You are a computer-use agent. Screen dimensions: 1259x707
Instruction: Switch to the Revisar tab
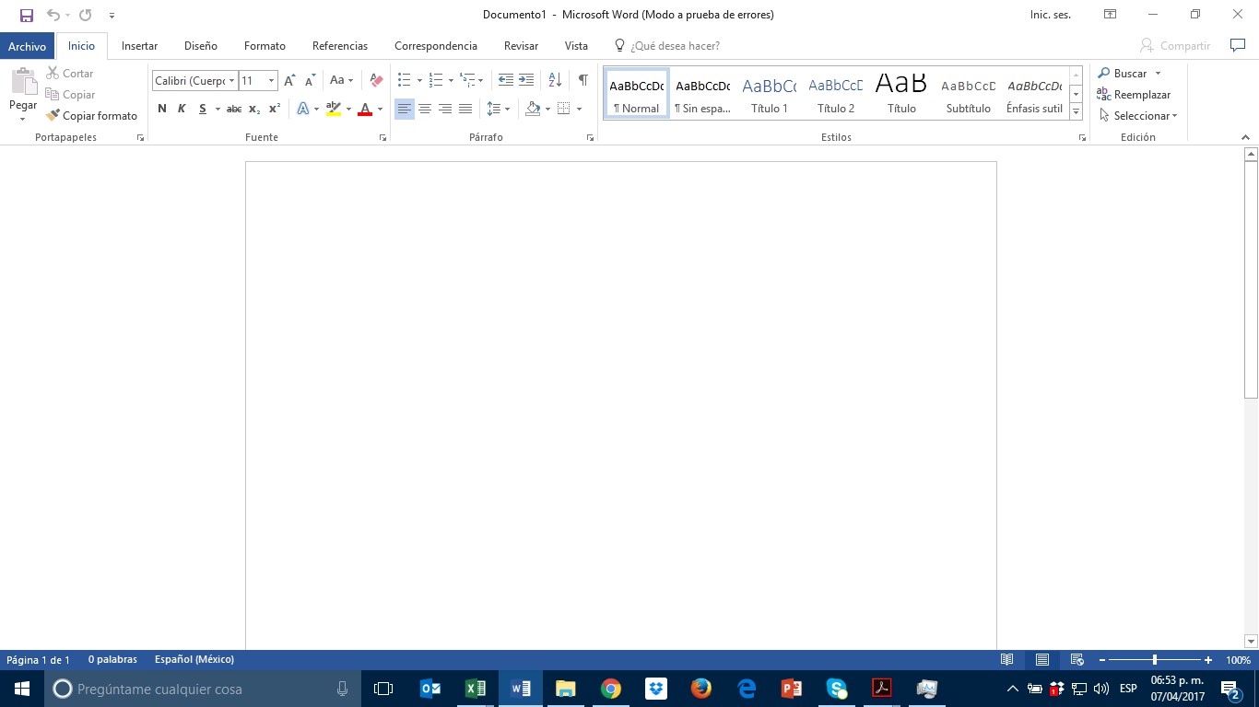521,46
